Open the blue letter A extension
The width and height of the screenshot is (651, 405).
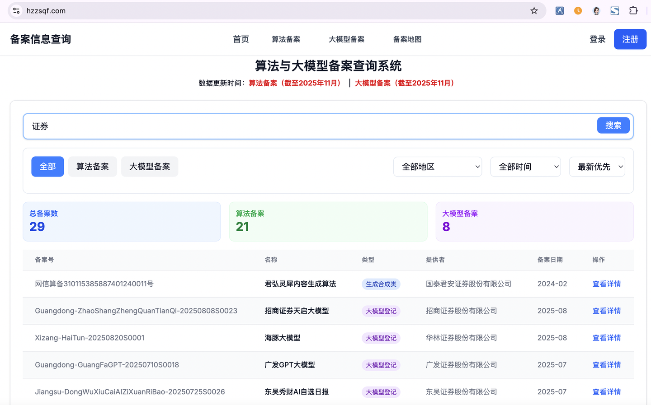point(560,11)
